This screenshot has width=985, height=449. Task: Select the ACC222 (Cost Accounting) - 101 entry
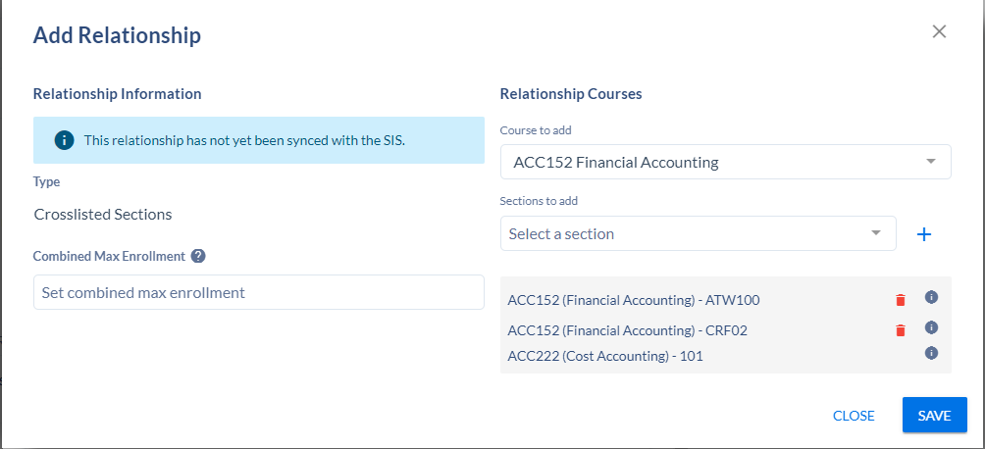click(605, 356)
